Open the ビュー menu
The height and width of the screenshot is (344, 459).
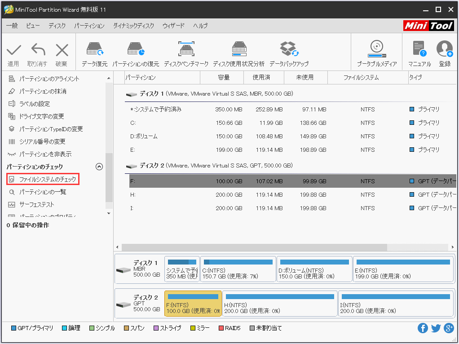click(x=33, y=26)
